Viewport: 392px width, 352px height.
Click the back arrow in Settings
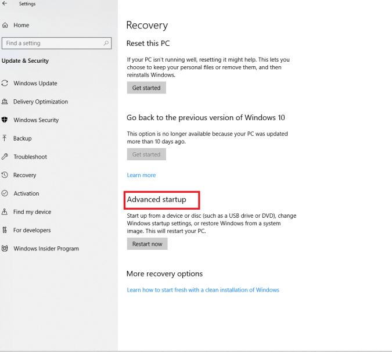pyautogui.click(x=5, y=3)
